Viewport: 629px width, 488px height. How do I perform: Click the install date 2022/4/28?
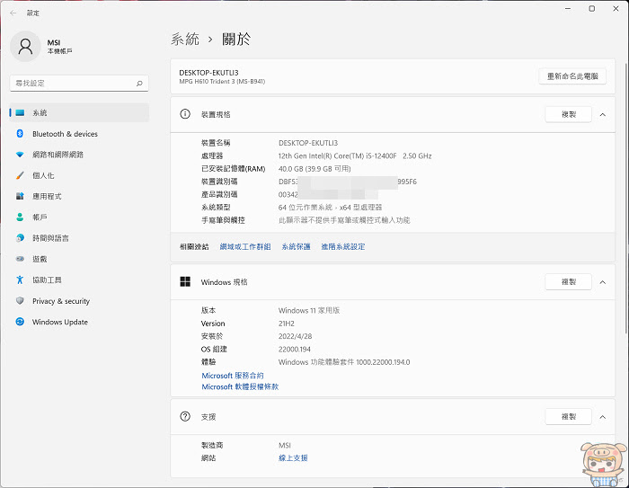[x=295, y=336]
